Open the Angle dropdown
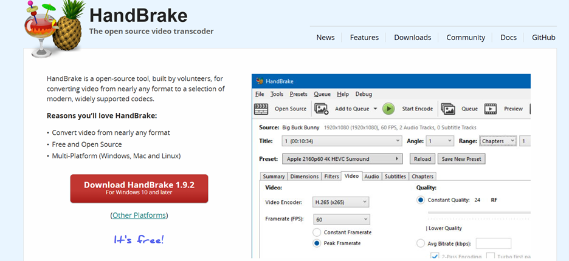Image resolution: width=569 pixels, height=261 pixels. click(x=440, y=141)
